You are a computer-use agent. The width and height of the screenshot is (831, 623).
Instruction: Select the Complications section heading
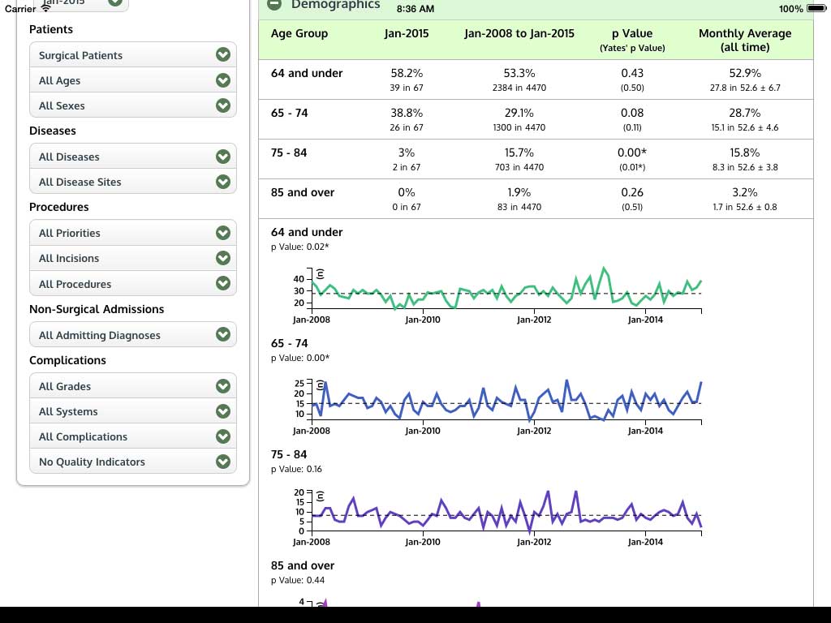[x=67, y=360]
